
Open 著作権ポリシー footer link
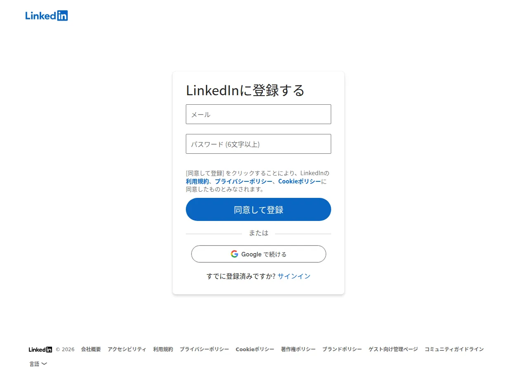click(298, 349)
